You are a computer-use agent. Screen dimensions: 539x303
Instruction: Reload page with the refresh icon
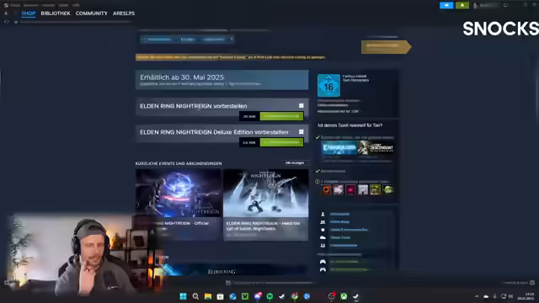pos(6,22)
